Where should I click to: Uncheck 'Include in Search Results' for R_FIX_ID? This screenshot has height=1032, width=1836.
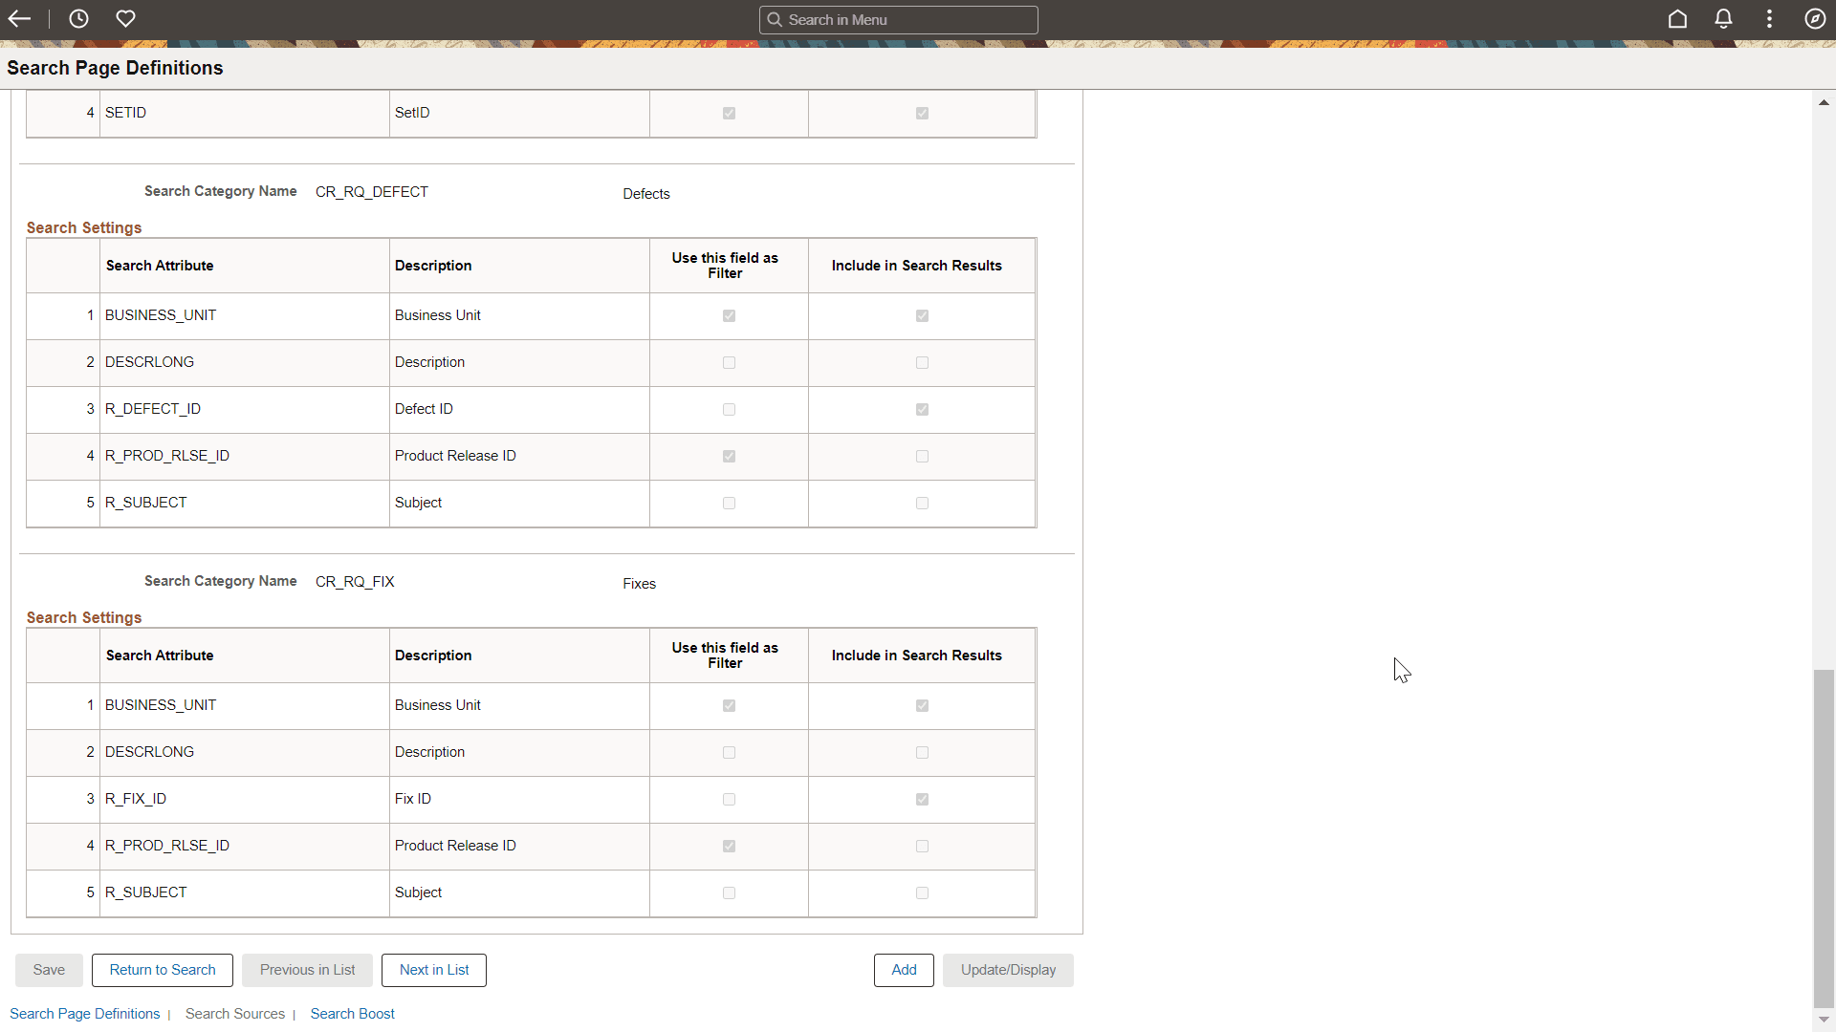tap(921, 799)
